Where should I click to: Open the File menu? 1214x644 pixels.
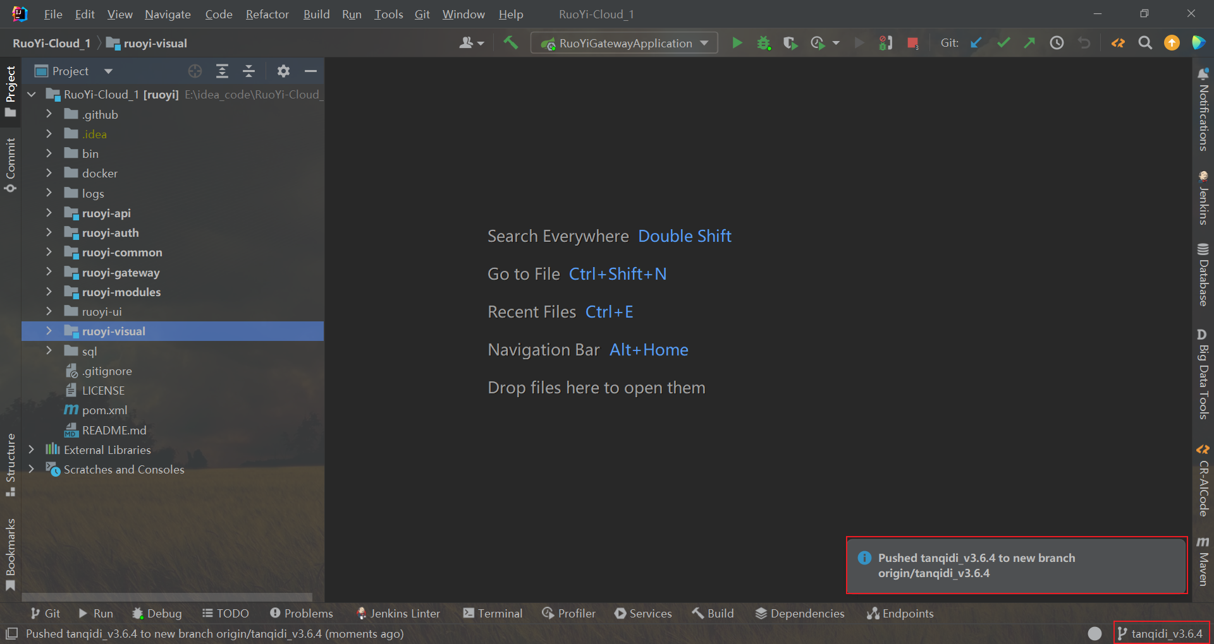(53, 14)
